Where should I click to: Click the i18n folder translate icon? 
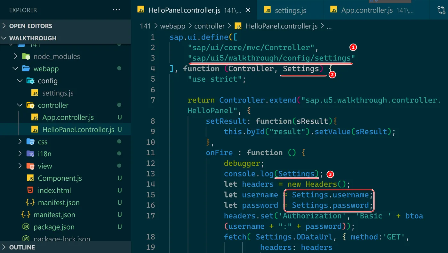click(x=30, y=154)
